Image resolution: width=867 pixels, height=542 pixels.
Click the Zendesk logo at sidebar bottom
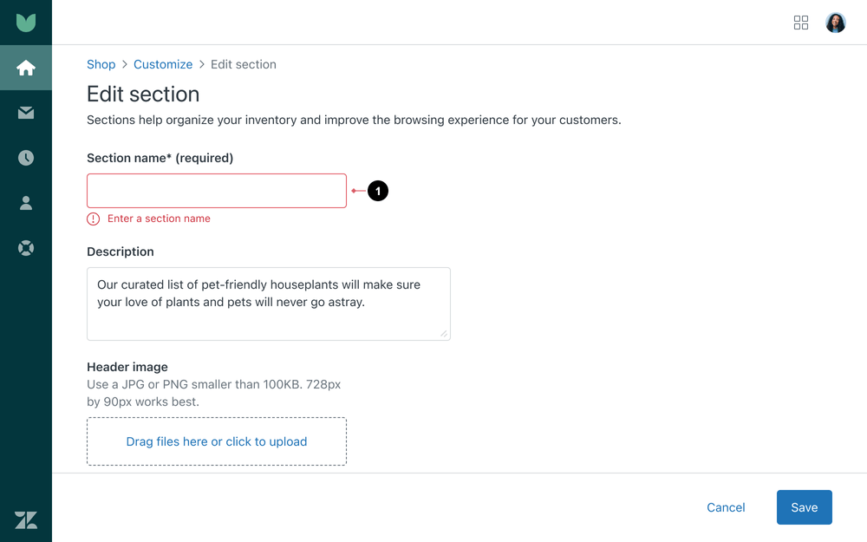coord(26,520)
